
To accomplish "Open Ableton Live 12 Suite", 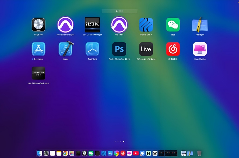I will (146, 49).
